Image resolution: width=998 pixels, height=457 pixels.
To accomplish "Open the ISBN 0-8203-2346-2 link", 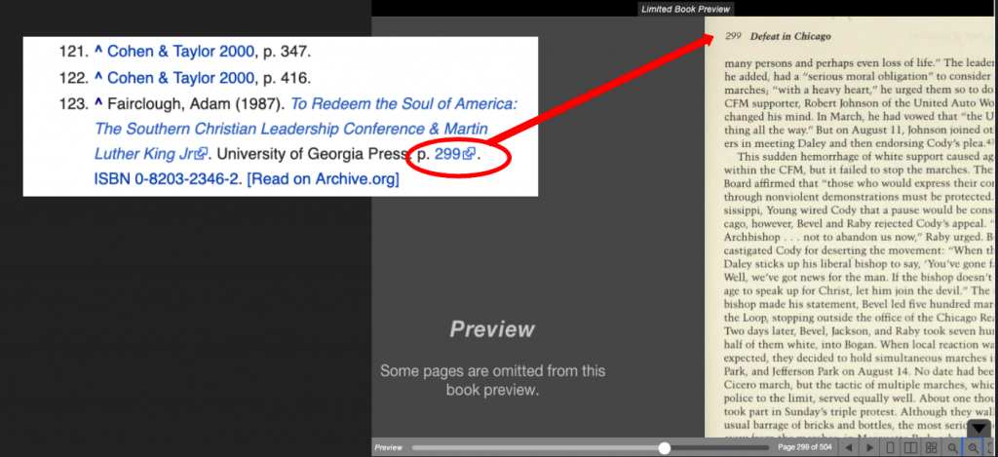I will (168, 179).
